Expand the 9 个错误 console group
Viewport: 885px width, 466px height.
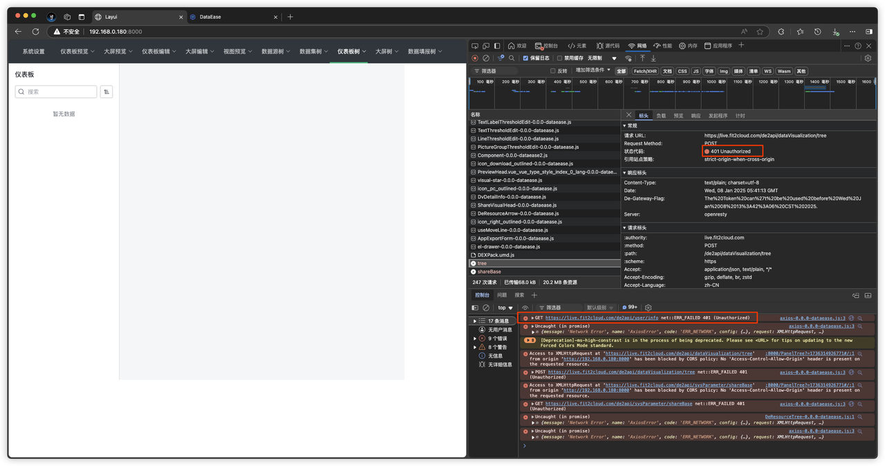(x=475, y=339)
